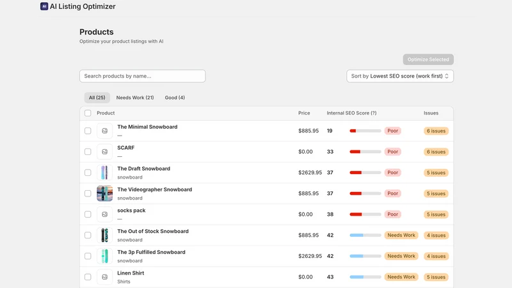Image resolution: width=512 pixels, height=288 pixels.
Task: Open The Draft Snowboard thumbnail
Action: click(104, 173)
